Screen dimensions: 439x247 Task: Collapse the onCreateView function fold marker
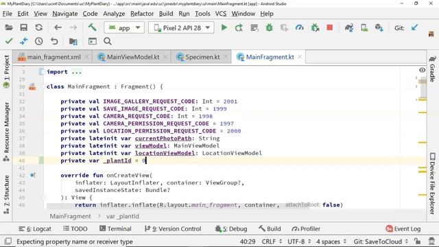(x=43, y=198)
